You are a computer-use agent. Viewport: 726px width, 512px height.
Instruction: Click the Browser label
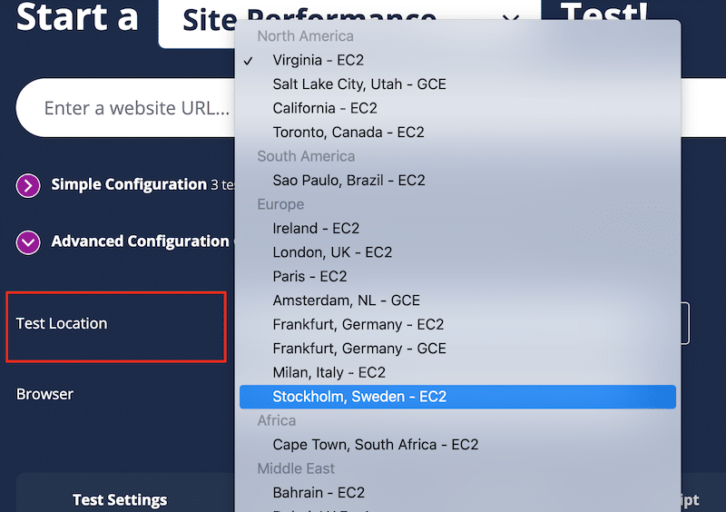click(44, 394)
